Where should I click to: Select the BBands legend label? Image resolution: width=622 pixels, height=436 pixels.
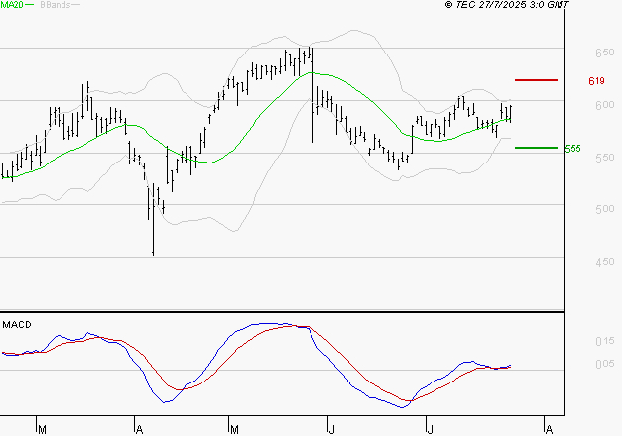pyautogui.click(x=56, y=5)
